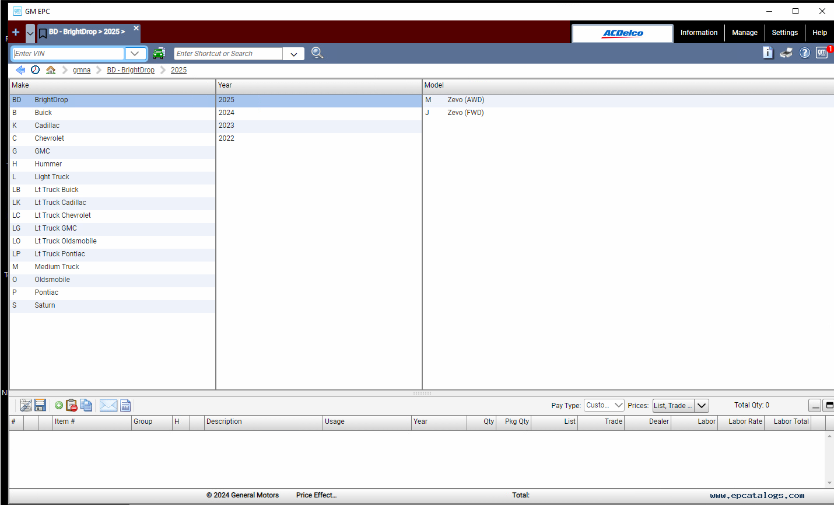Select Cadillac in the Make list
This screenshot has height=505, width=834.
click(x=113, y=126)
